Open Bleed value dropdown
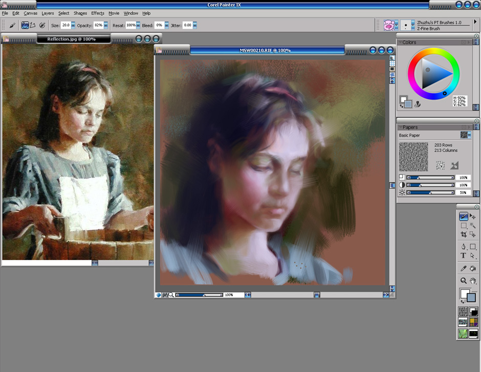 pyautogui.click(x=167, y=26)
